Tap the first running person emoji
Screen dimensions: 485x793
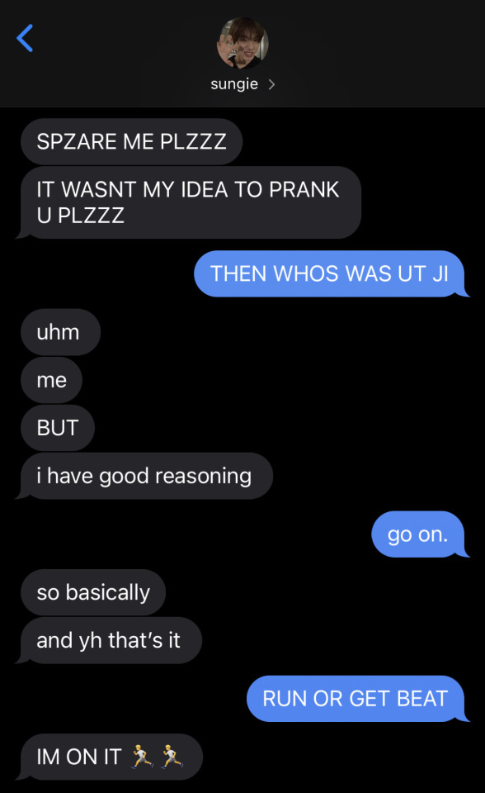[x=142, y=757]
